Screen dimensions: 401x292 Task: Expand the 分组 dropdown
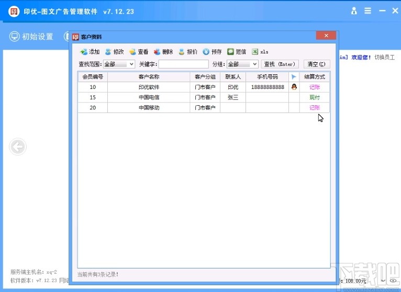[x=255, y=64]
